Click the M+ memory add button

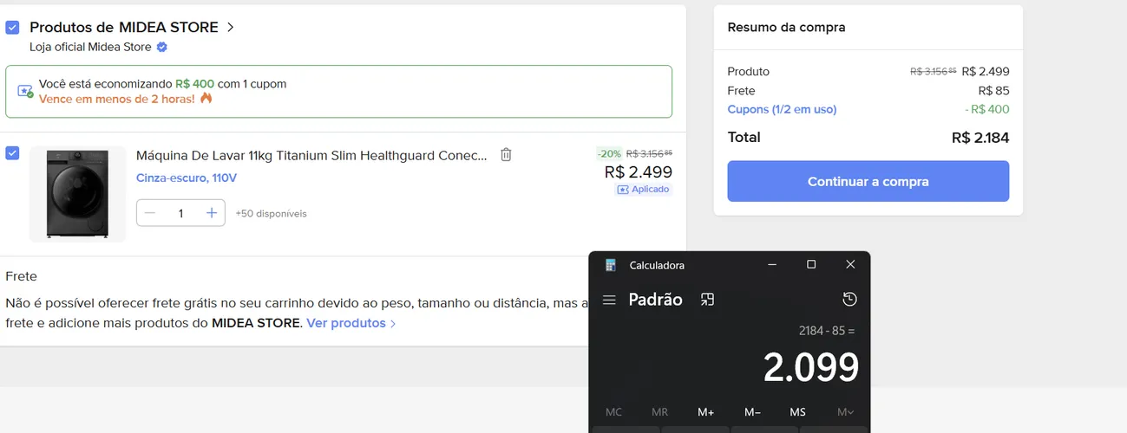click(705, 412)
